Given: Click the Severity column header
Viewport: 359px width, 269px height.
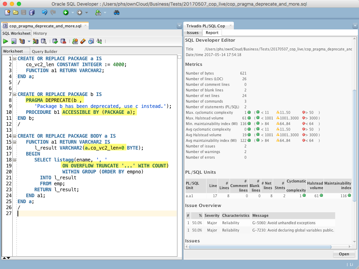Looking at the screenshot, I should (212, 215).
